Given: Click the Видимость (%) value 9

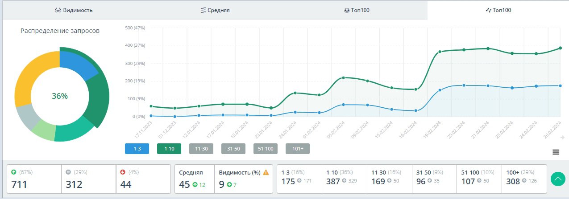Looking at the screenshot, I should [x=222, y=184].
